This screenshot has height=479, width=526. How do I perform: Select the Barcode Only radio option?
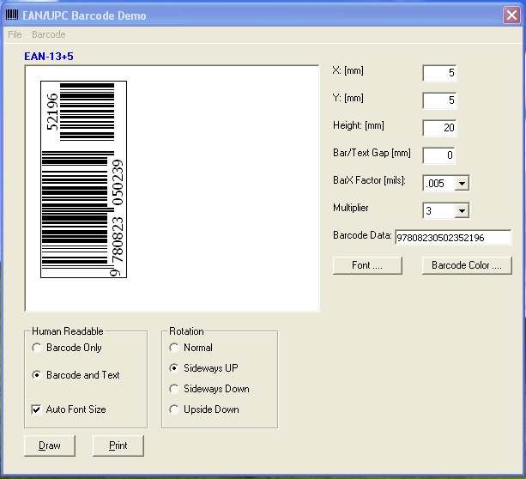(36, 348)
